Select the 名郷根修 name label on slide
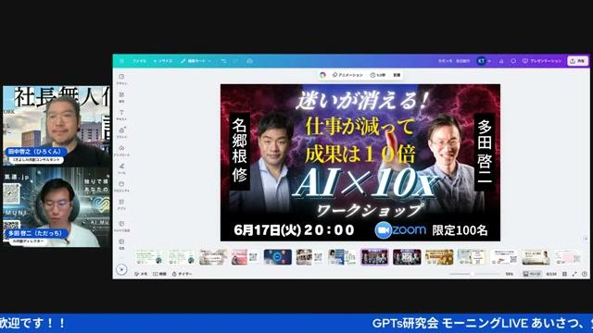This screenshot has height=333, width=593. coord(239,151)
